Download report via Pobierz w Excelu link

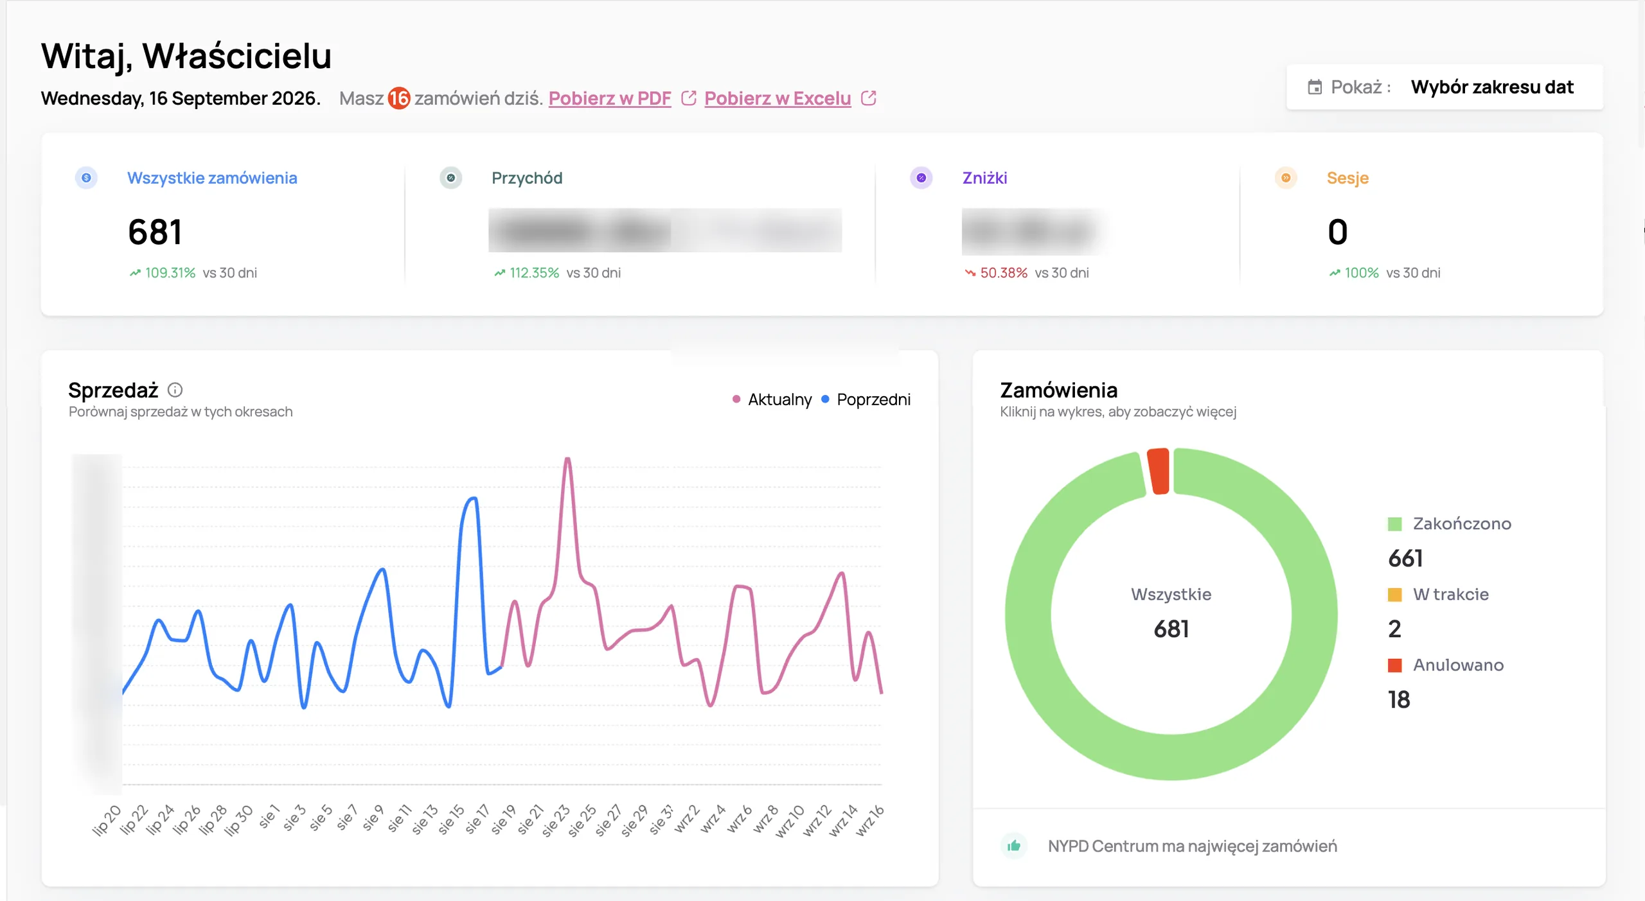778,98
